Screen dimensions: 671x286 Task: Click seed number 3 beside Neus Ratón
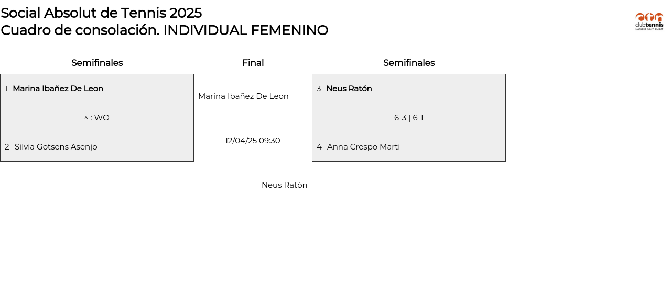(x=319, y=89)
